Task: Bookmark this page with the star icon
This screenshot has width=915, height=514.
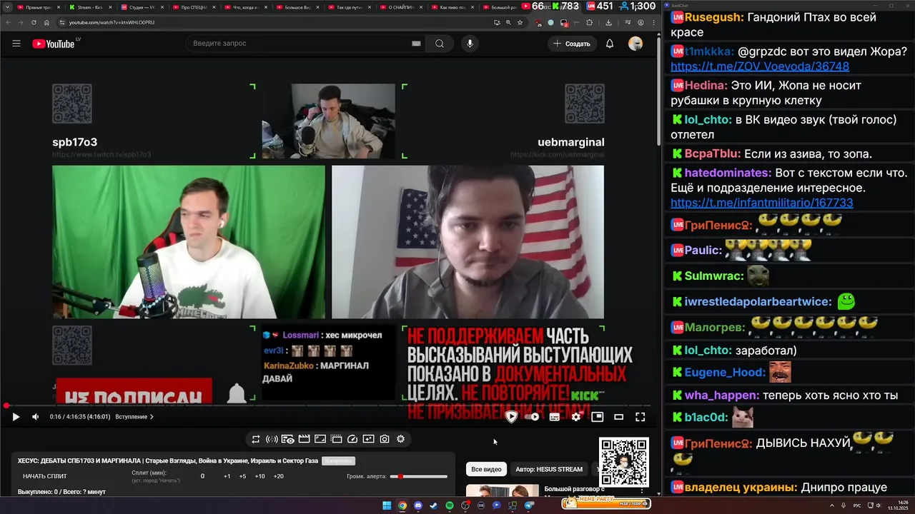Action: point(520,22)
